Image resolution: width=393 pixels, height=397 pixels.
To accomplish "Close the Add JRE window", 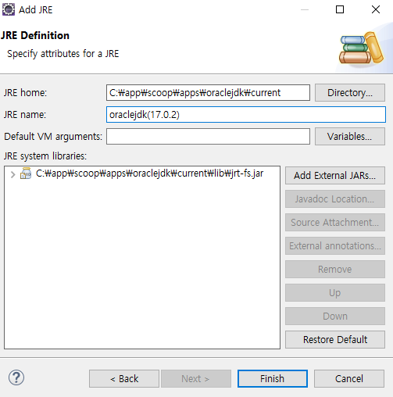I will (x=376, y=9).
